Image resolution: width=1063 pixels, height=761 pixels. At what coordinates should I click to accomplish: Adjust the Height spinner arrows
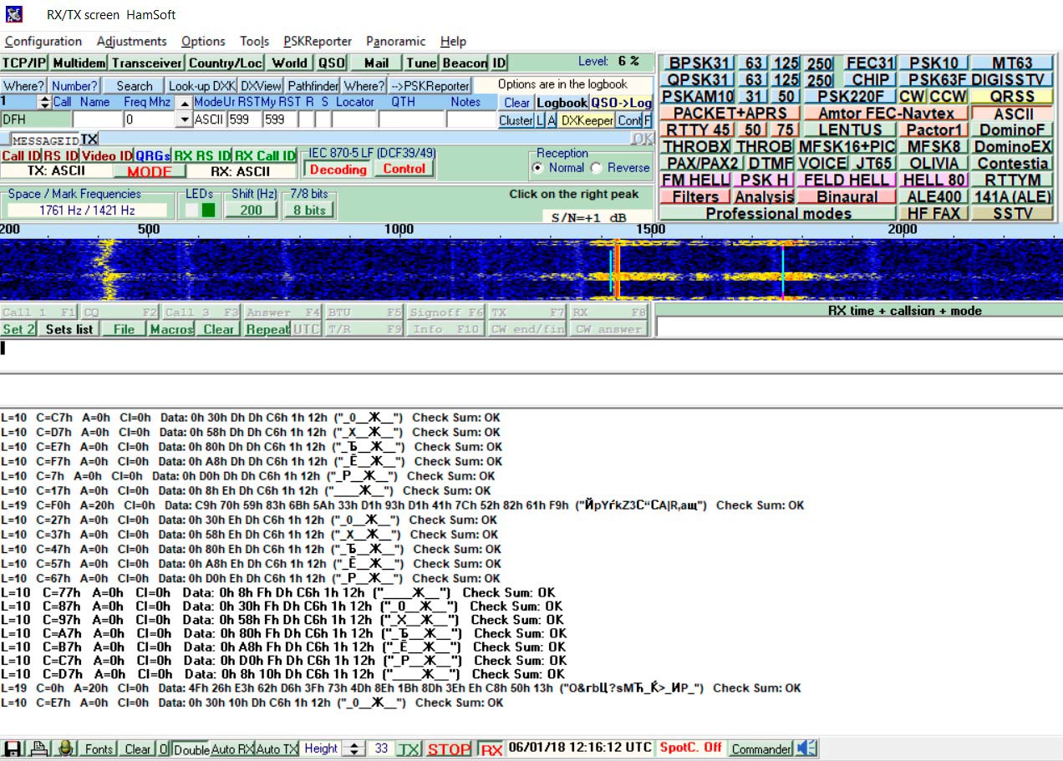[355, 749]
